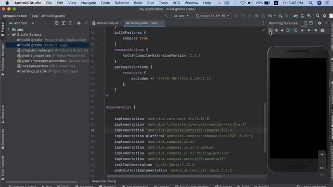Open the Nexus 5X API 26 device dropdown
Viewport: 333px width, 187px height.
coord(212,16)
